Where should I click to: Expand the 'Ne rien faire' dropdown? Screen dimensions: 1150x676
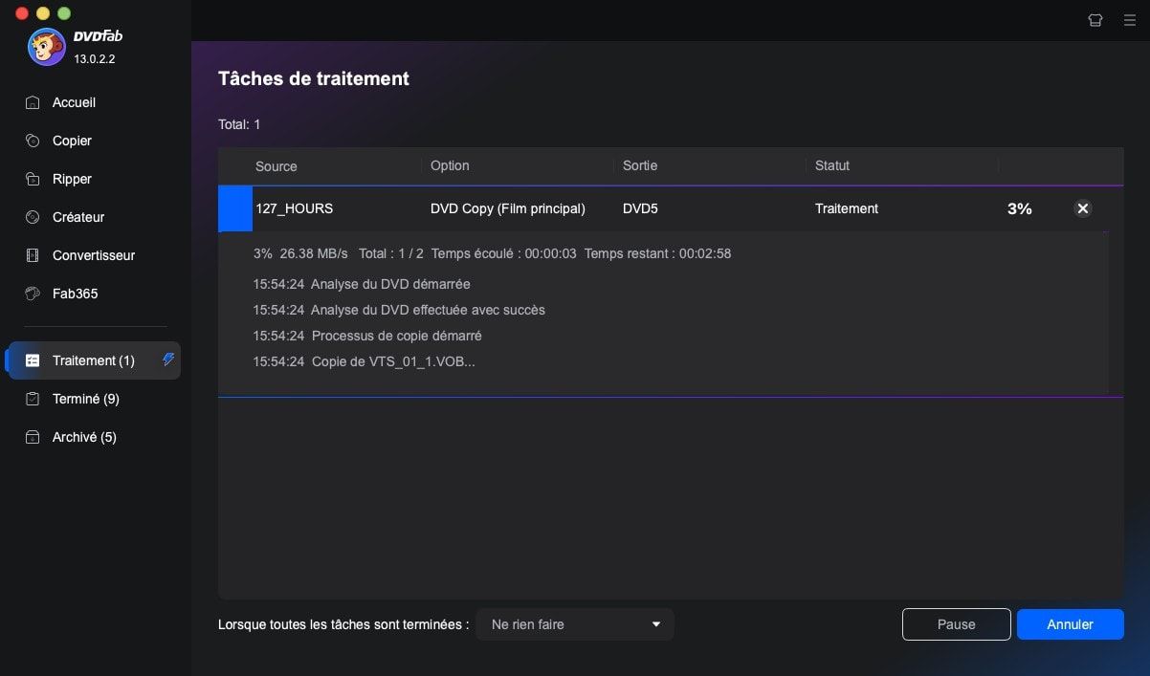(x=574, y=624)
